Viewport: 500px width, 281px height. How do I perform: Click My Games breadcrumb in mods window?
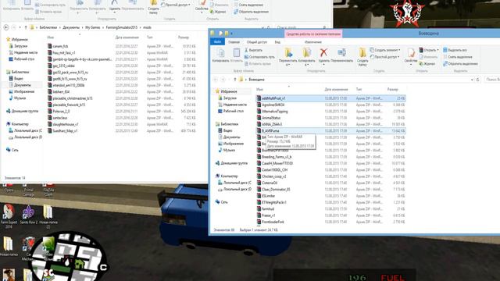[x=93, y=28]
